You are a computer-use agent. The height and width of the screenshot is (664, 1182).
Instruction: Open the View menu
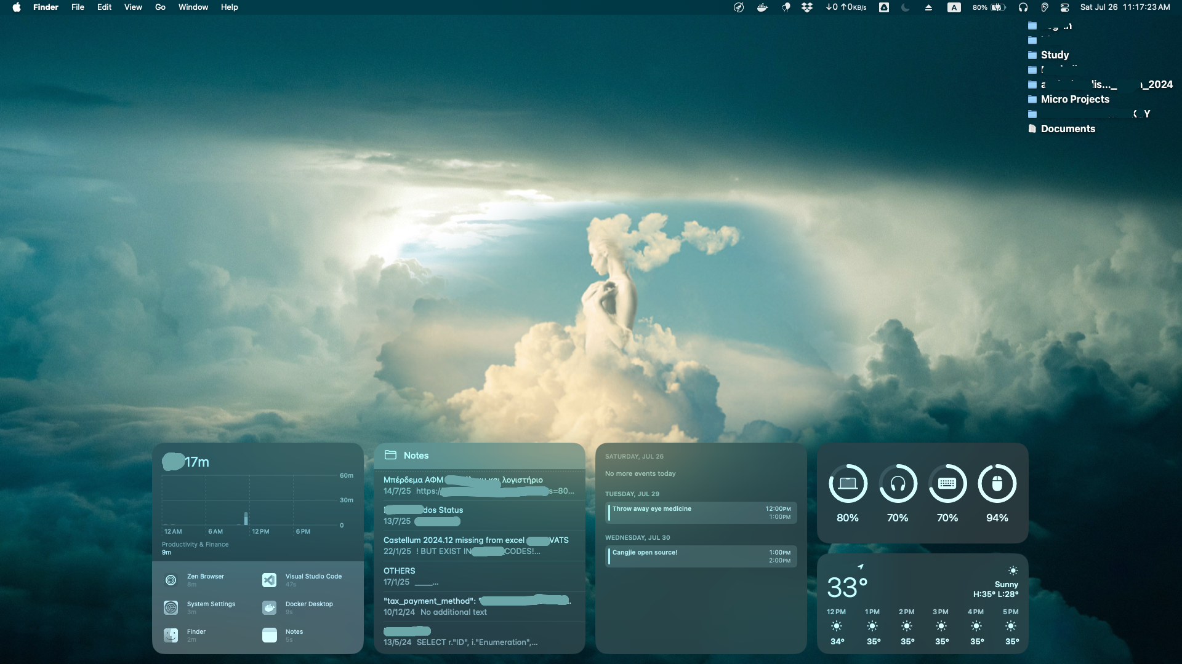(x=133, y=7)
